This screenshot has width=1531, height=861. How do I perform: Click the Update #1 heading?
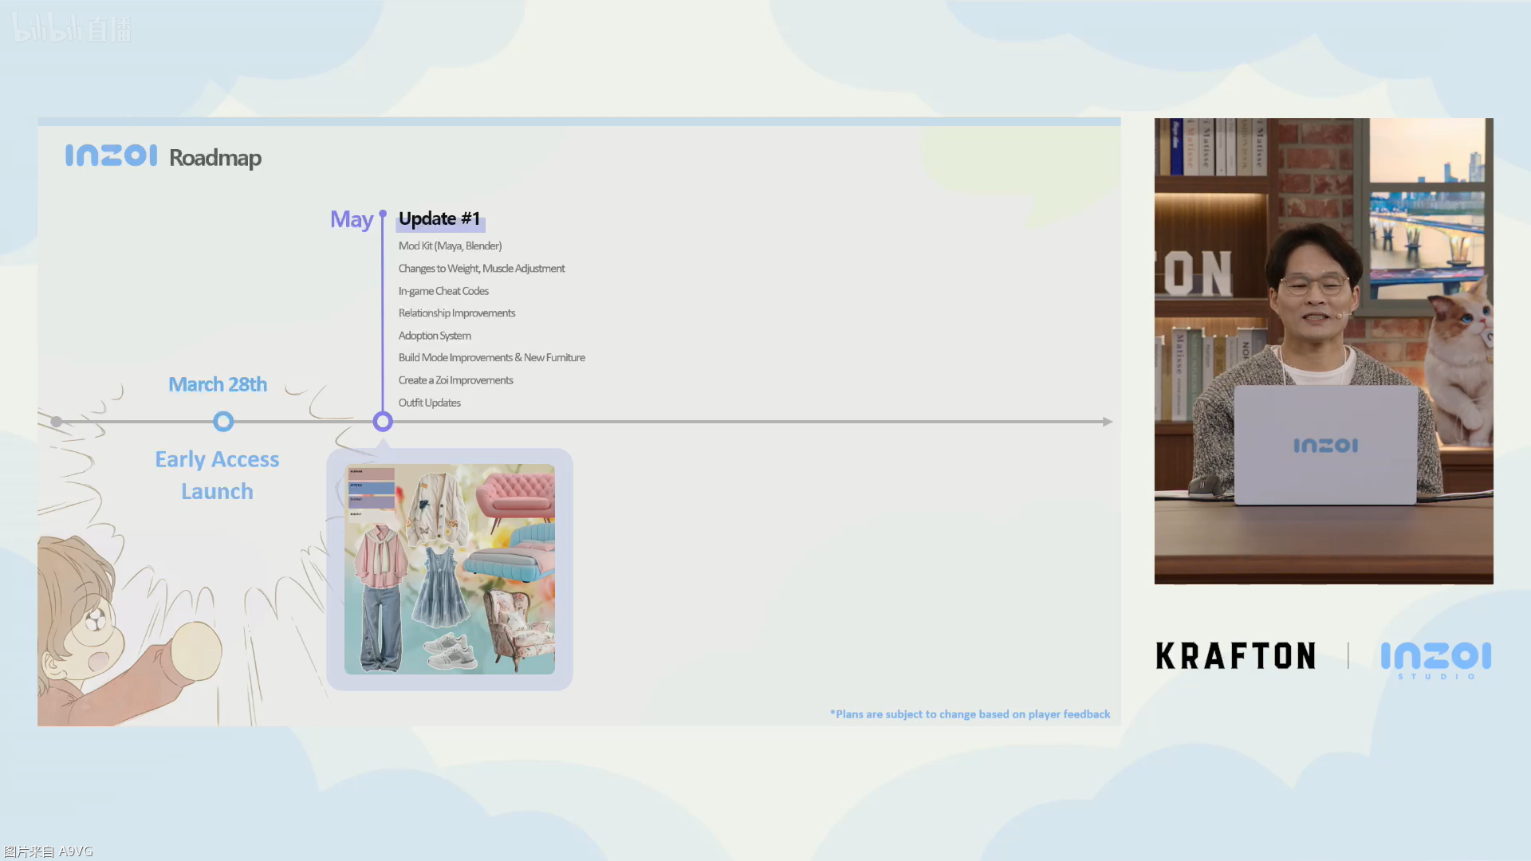(439, 219)
